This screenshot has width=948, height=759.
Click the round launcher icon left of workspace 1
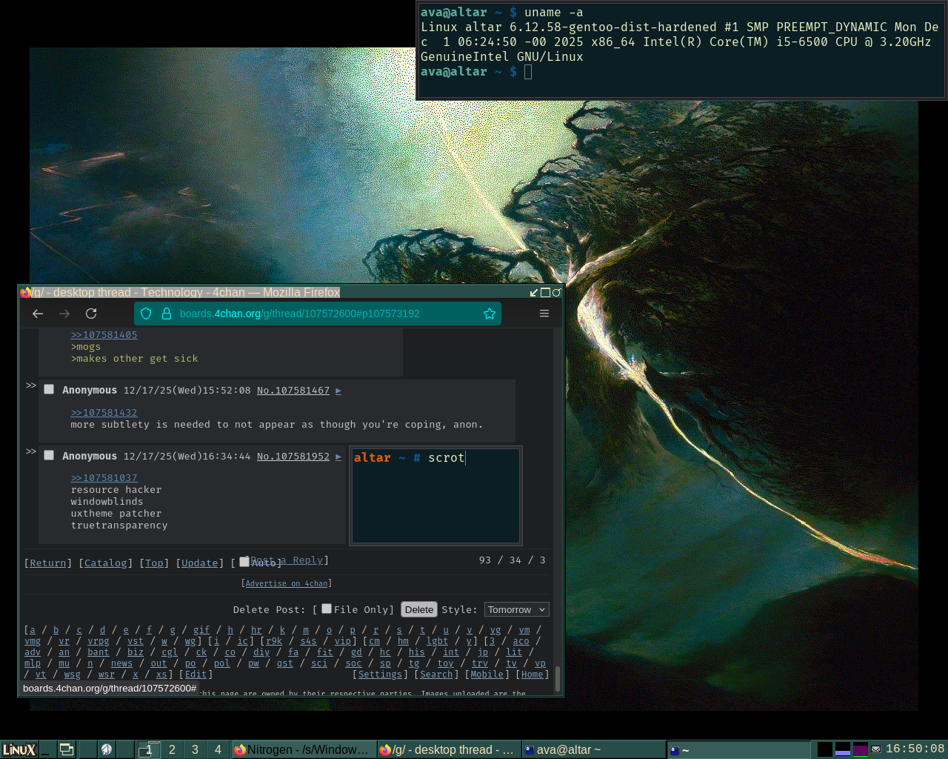(107, 749)
